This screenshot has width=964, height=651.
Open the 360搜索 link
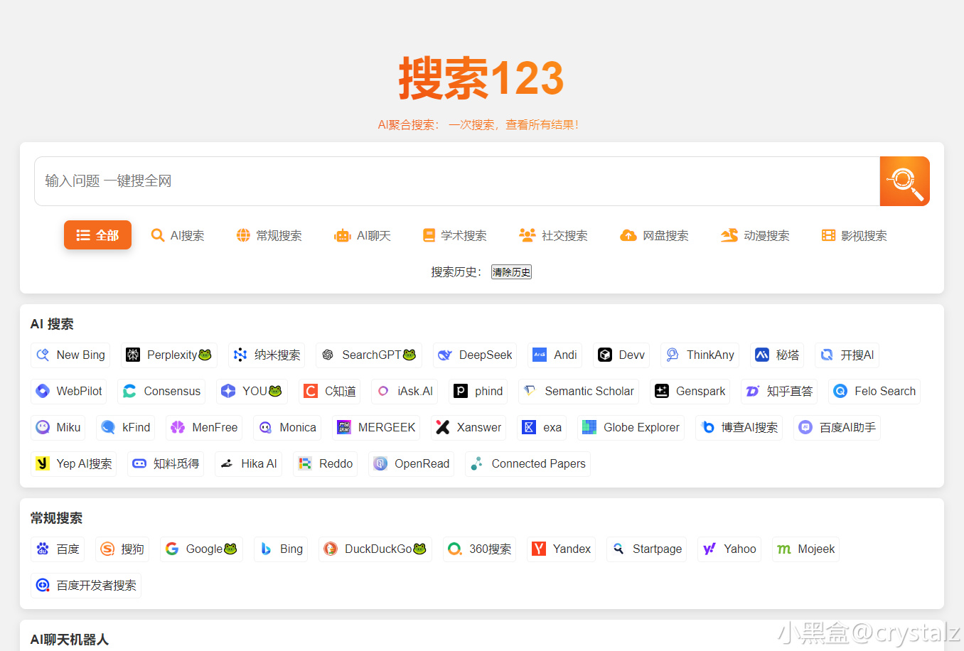coord(480,549)
